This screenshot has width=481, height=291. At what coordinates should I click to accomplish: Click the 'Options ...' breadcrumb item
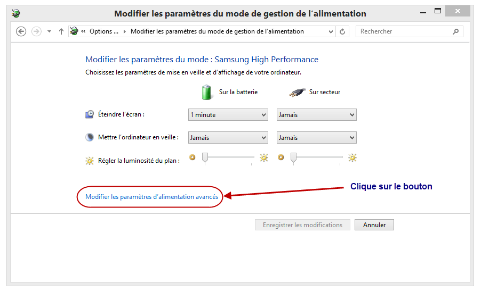click(104, 31)
